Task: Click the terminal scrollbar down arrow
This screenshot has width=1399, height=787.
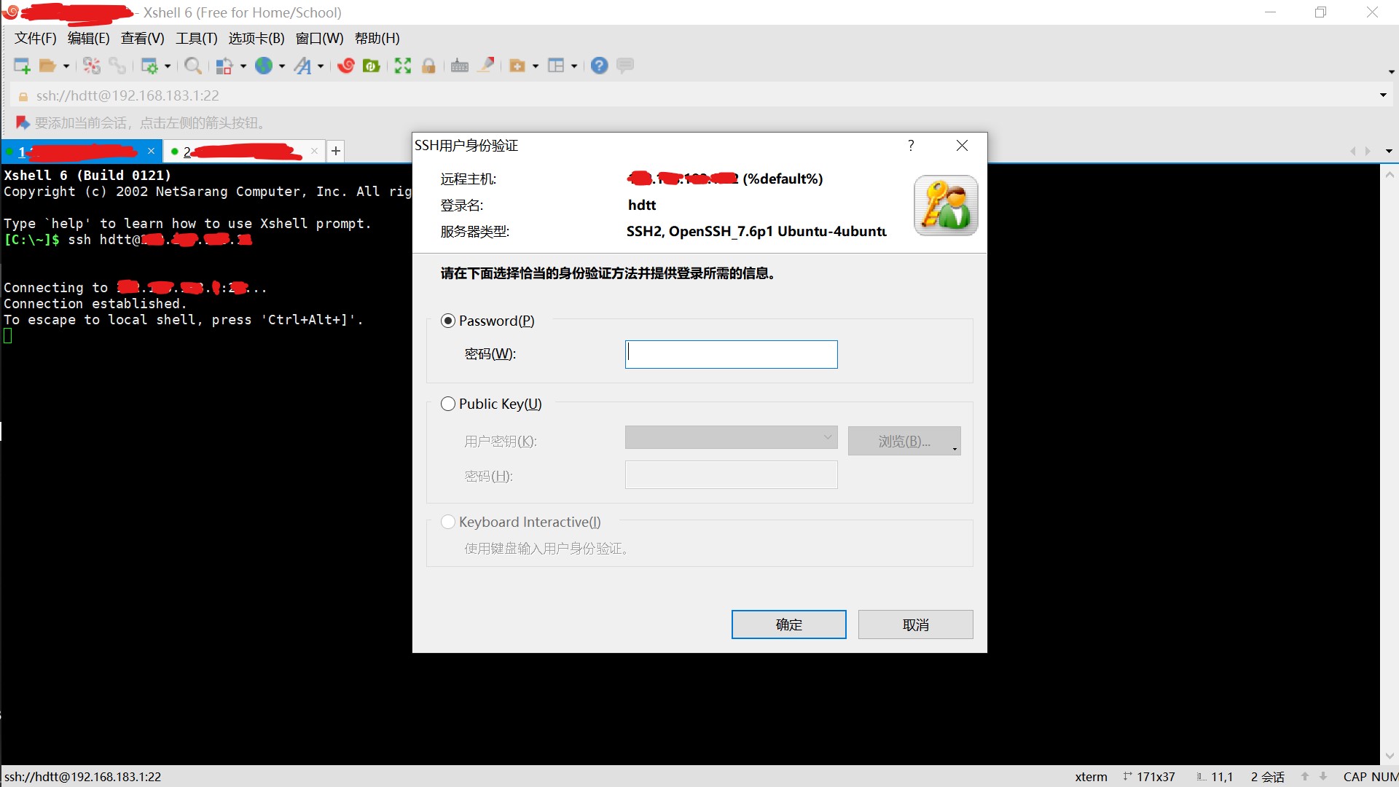Action: point(1390,756)
